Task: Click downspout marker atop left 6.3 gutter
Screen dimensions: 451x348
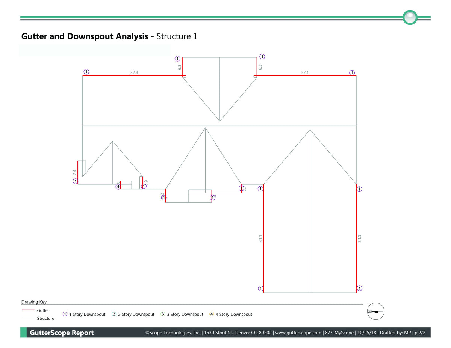Action: [x=178, y=59]
